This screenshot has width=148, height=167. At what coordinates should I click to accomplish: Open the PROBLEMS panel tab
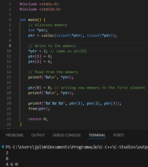[15, 135]
